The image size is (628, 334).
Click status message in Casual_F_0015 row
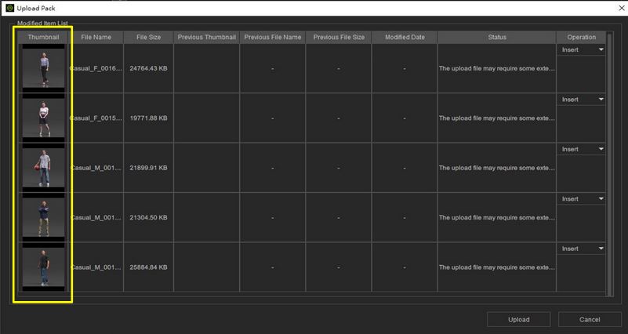tap(497, 118)
